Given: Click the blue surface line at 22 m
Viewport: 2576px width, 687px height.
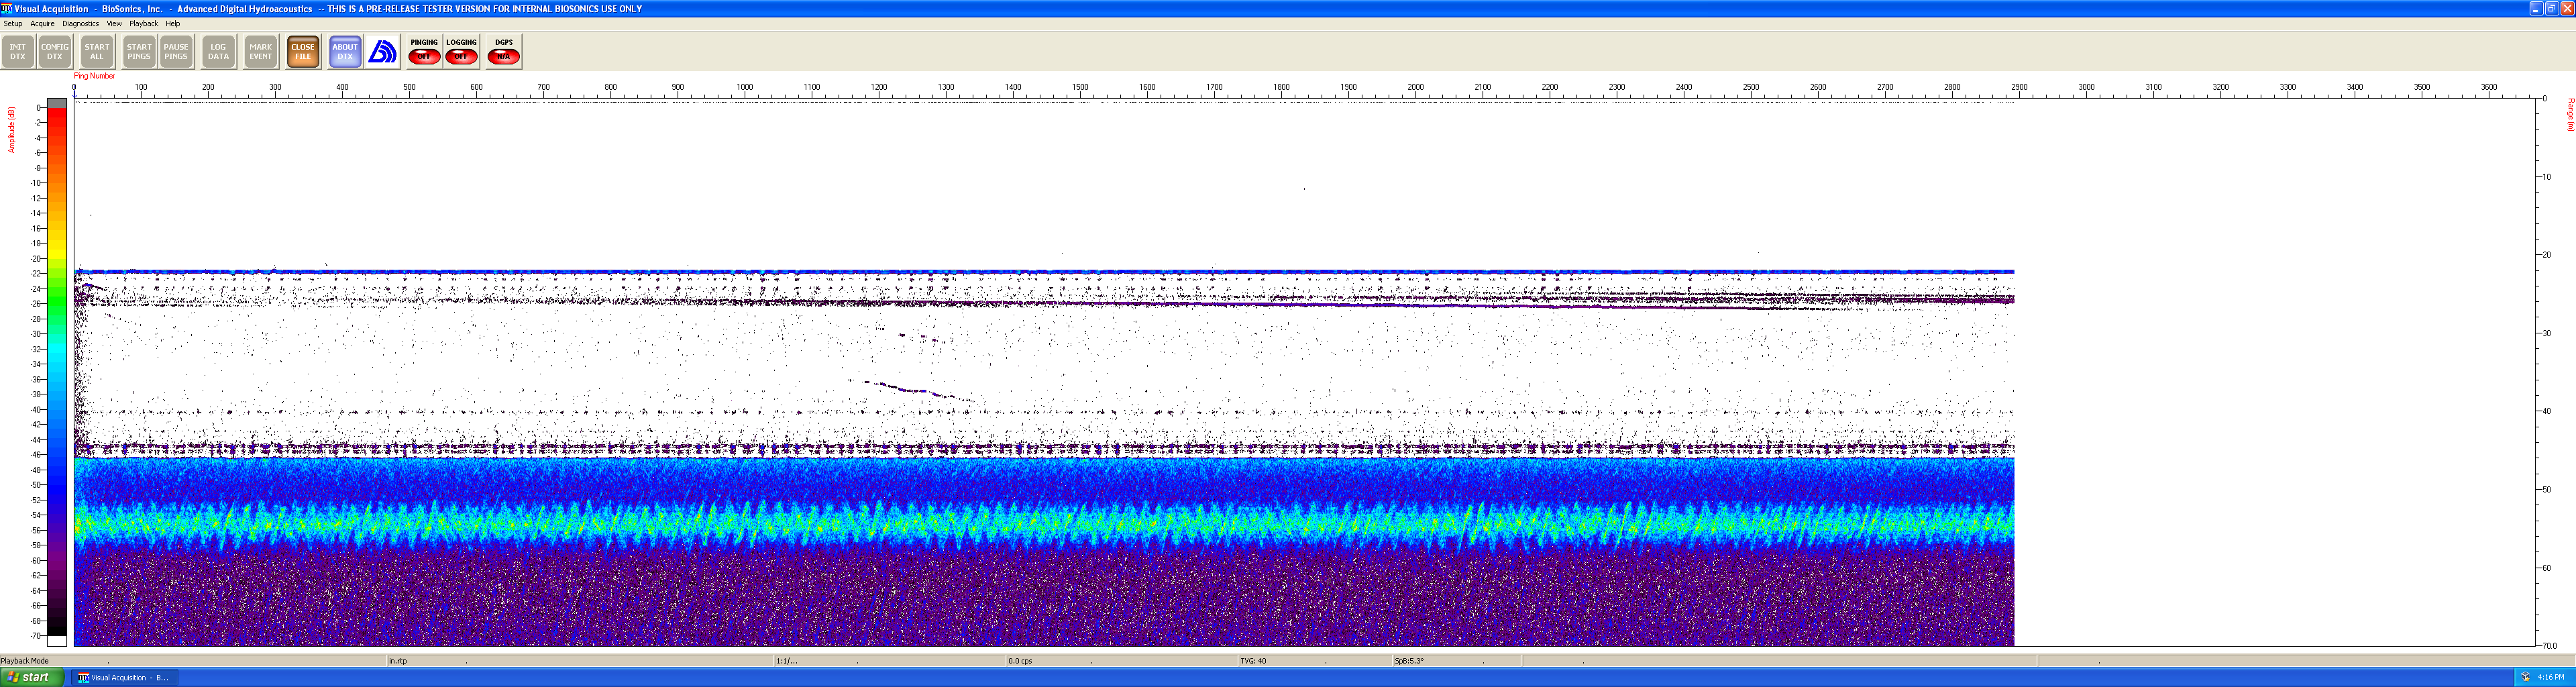Looking at the screenshot, I should click(1044, 271).
